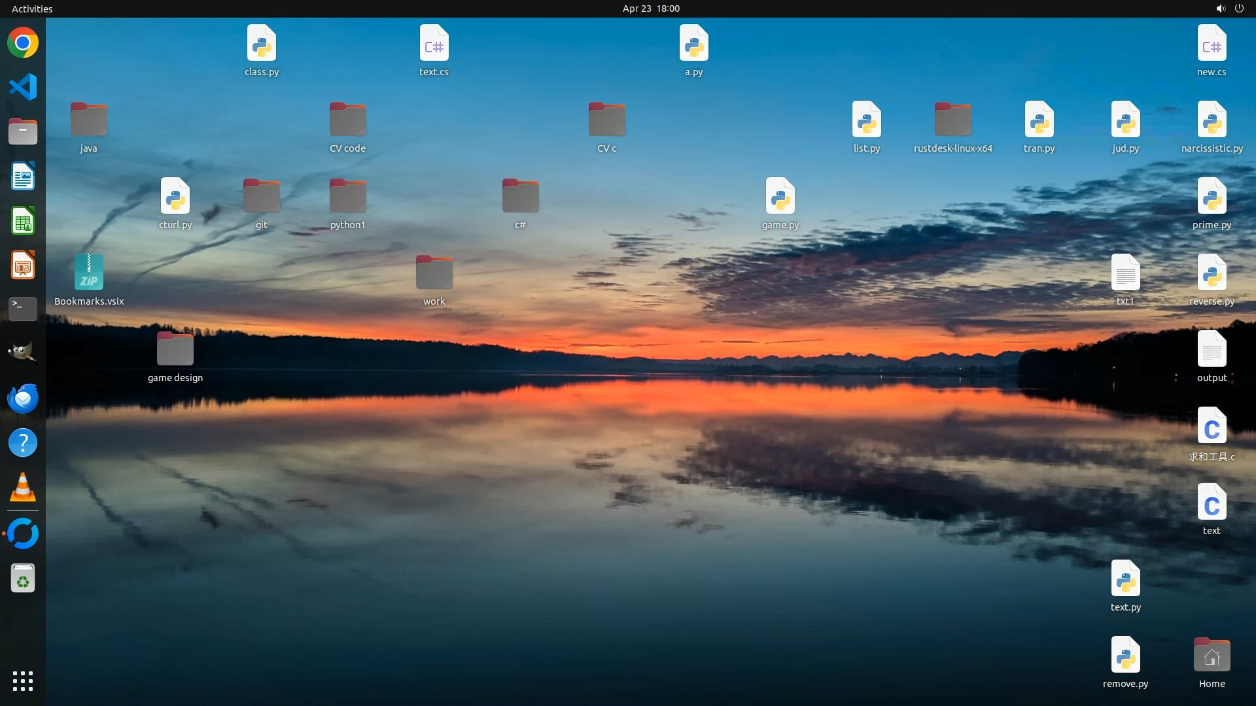Launch GIMP from the dock
The image size is (1256, 706).
(23, 353)
